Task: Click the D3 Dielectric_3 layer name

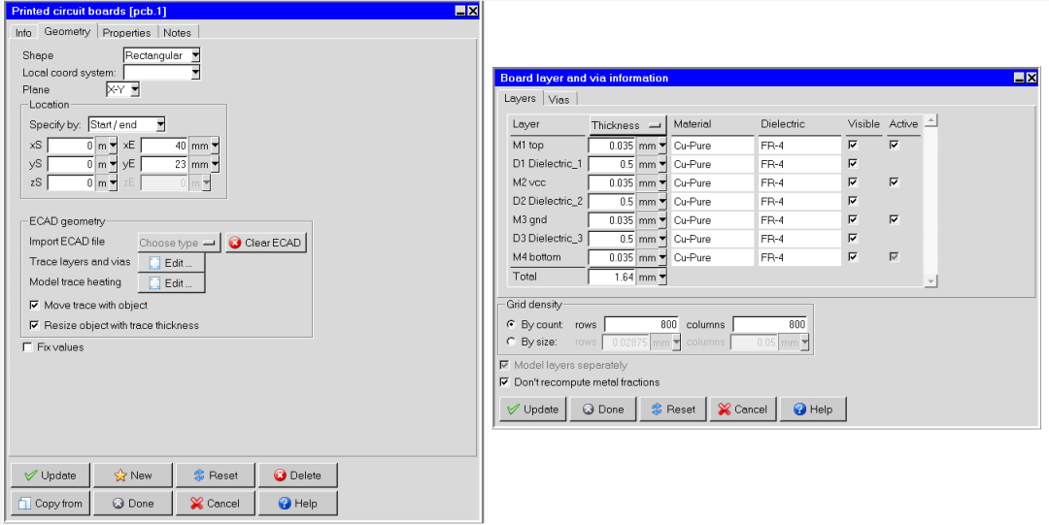Action: (547, 239)
